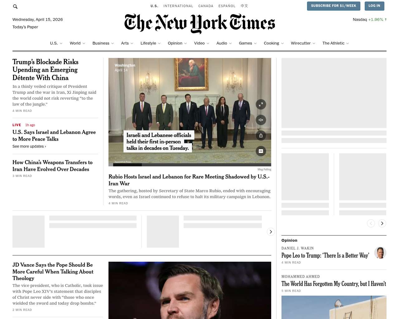
Task: Open the search magnifier icon
Action: (x=15, y=6)
